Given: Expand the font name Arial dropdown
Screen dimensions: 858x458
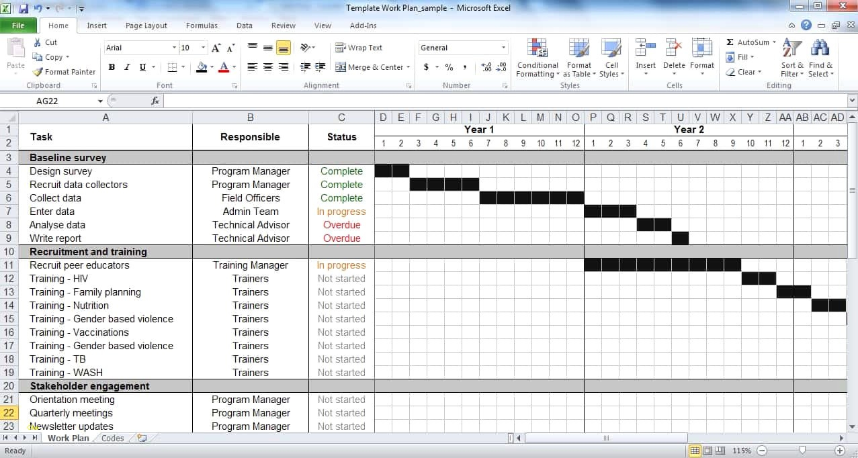Looking at the screenshot, I should pyautogui.click(x=174, y=48).
